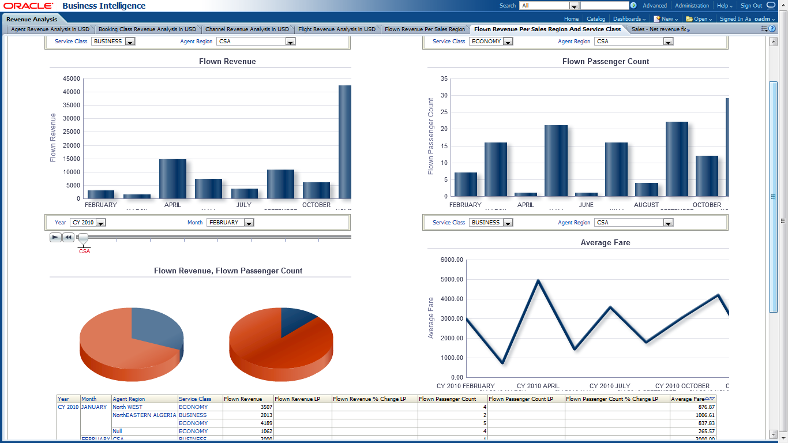The image size is (788, 443).
Task: Expand the Search scope All dropdown
Action: tap(574, 6)
